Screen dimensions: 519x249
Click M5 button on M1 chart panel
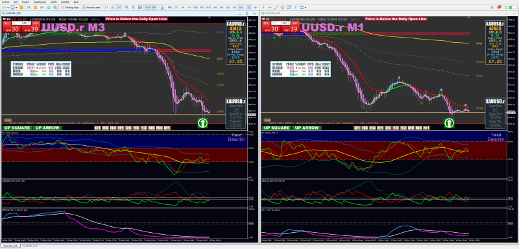point(411,128)
